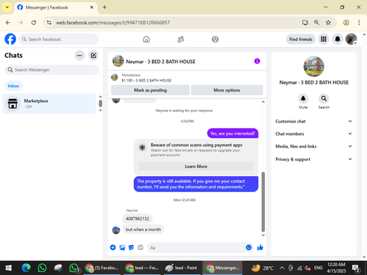This screenshot has width=367, height=275.
Task: Click More options button
Action: [227, 90]
